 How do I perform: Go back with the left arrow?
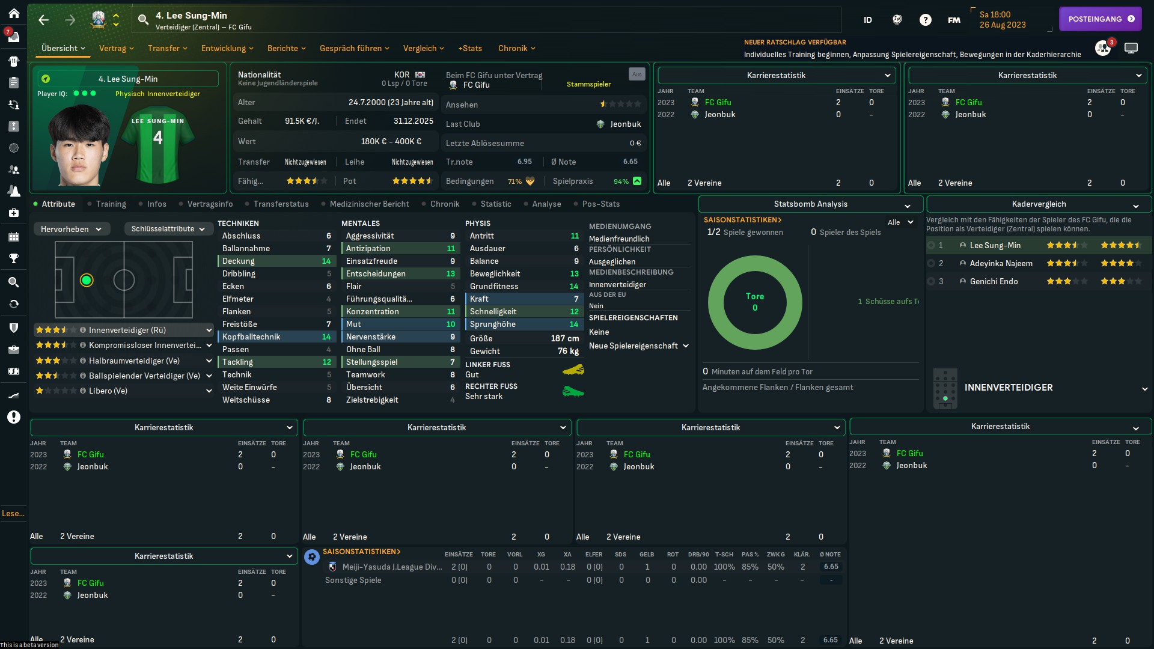pyautogui.click(x=43, y=20)
